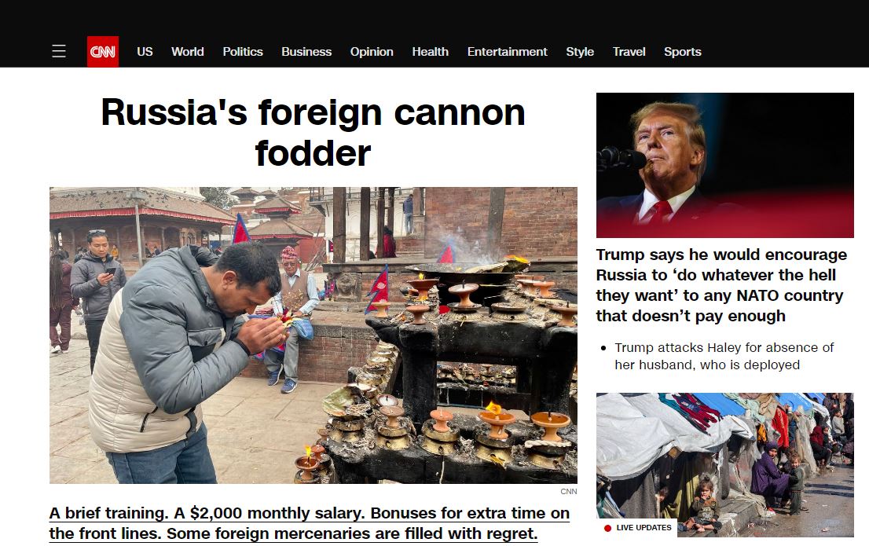Go to the US section

point(145,52)
